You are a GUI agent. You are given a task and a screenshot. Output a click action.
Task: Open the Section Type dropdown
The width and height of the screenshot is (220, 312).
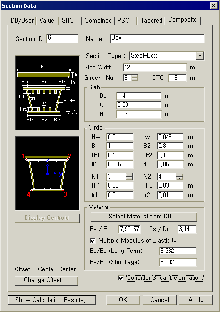pyautogui.click(x=200, y=56)
